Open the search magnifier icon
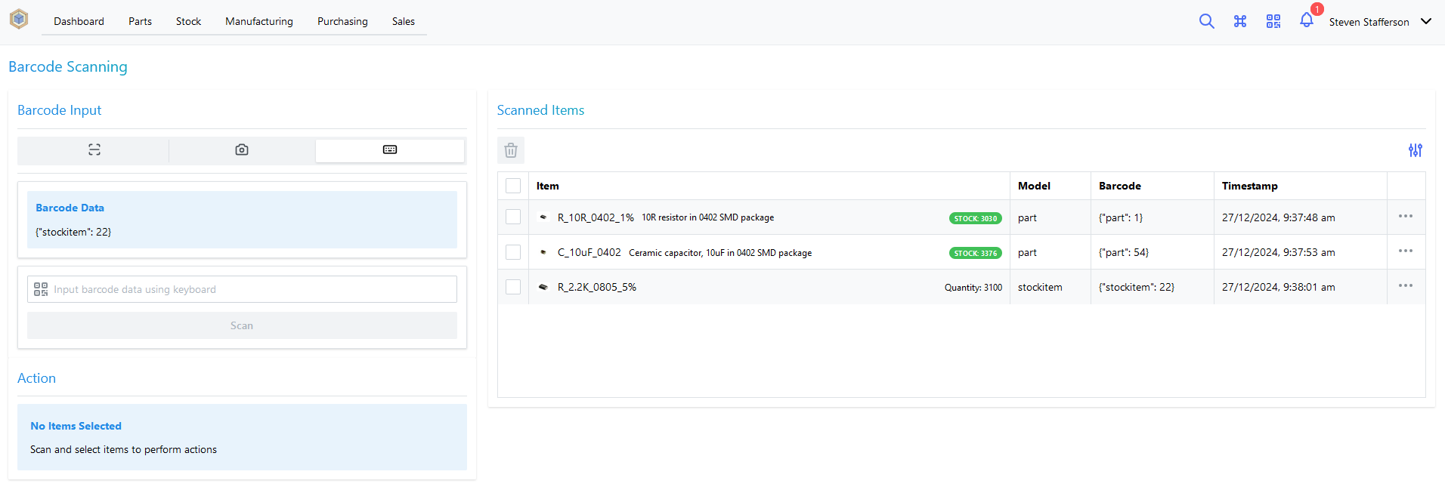 click(x=1206, y=21)
